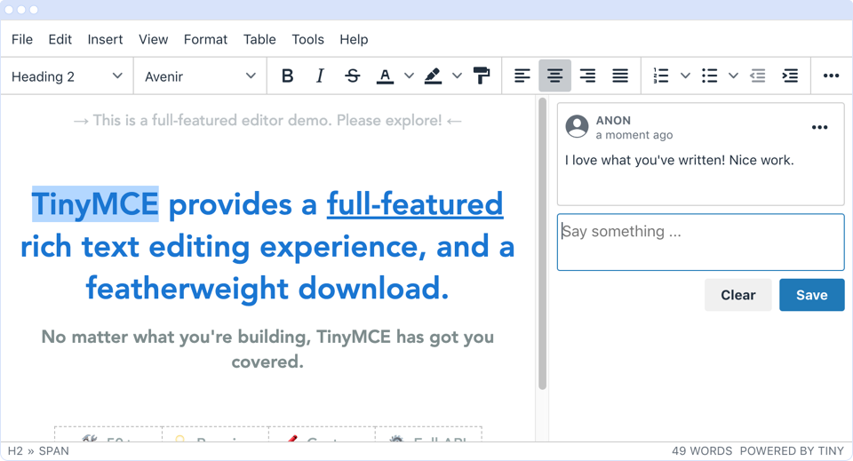Open the Heading 2 block format dropdown

pyautogui.click(x=67, y=76)
